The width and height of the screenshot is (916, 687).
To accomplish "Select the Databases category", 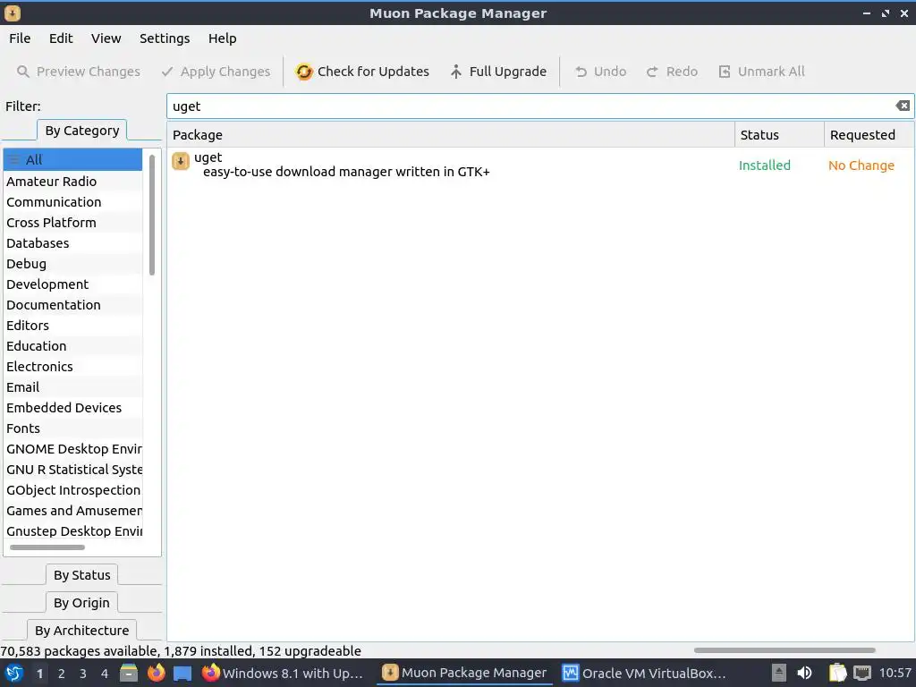I will [x=73, y=243].
